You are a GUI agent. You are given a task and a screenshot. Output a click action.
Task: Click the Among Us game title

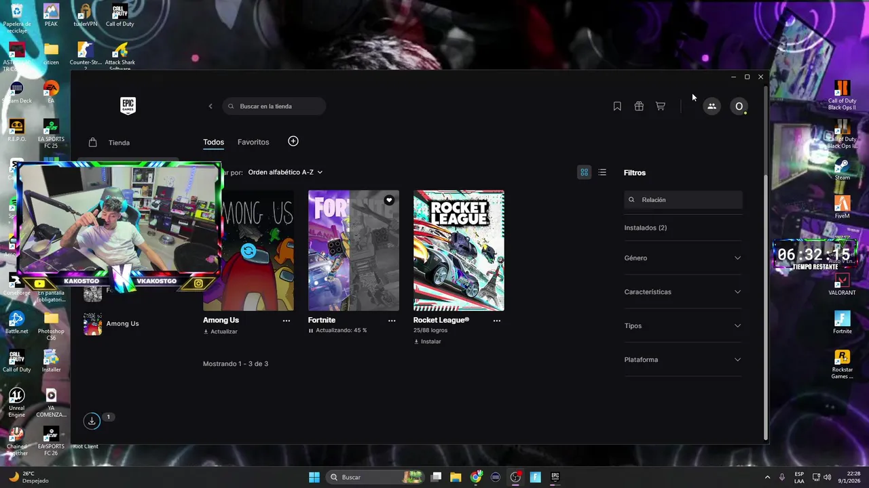point(221,320)
